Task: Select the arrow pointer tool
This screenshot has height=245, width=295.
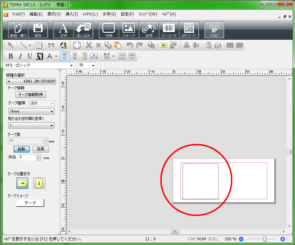Action: (x=11, y=45)
